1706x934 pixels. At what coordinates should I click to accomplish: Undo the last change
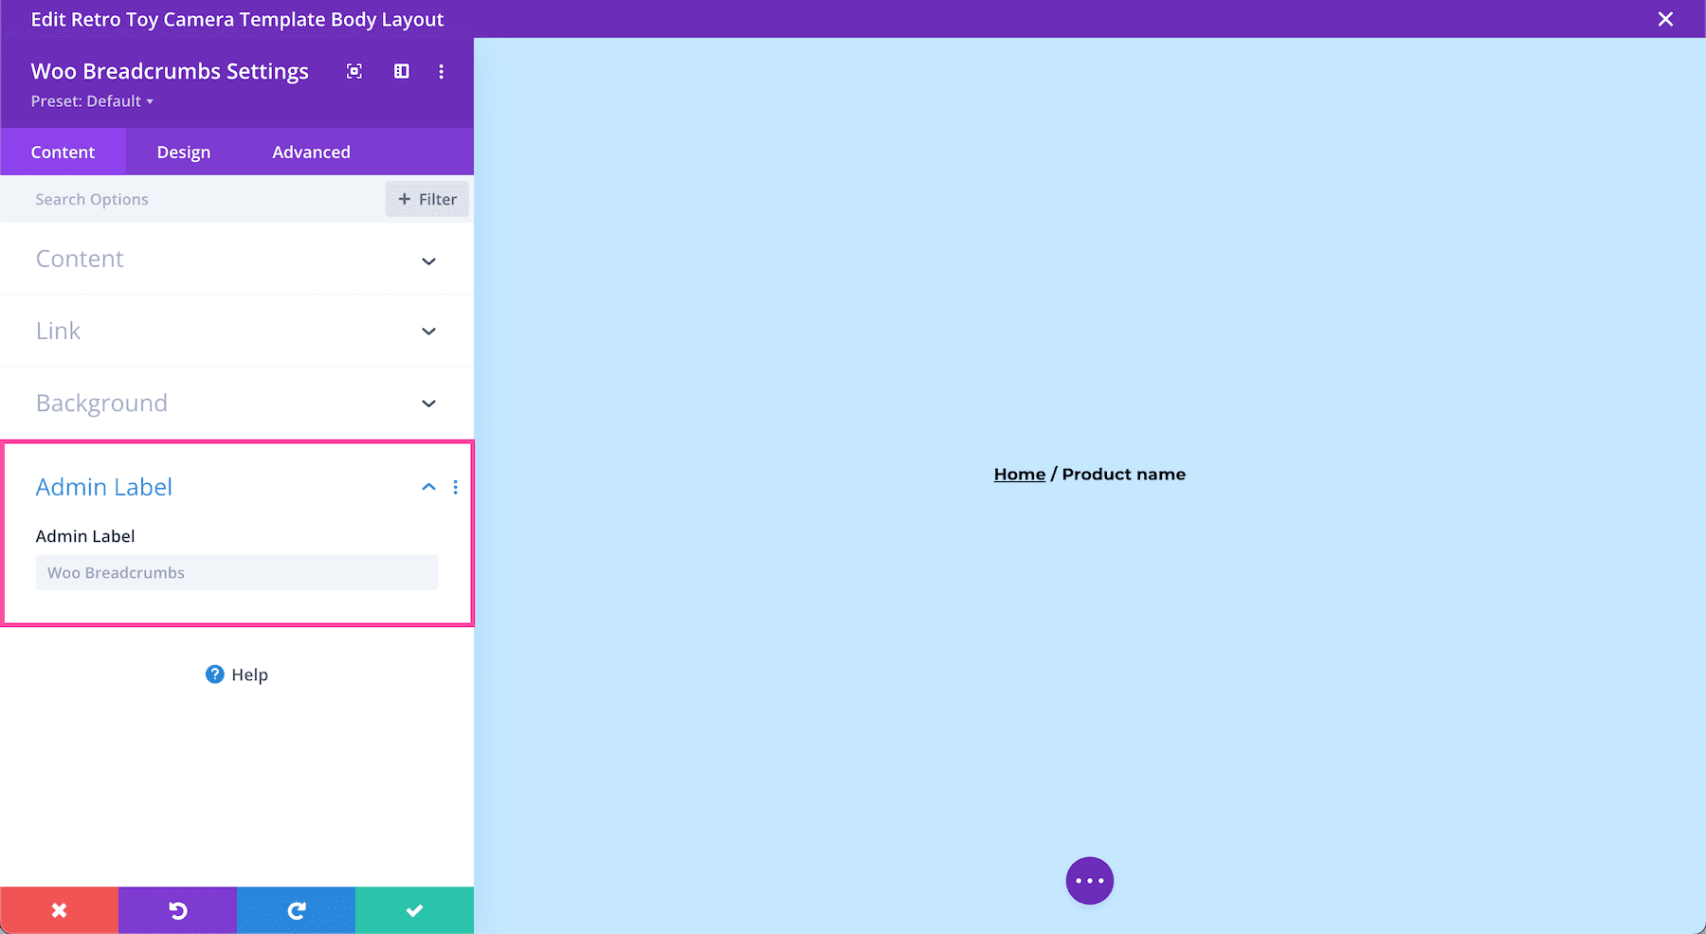coord(177,909)
